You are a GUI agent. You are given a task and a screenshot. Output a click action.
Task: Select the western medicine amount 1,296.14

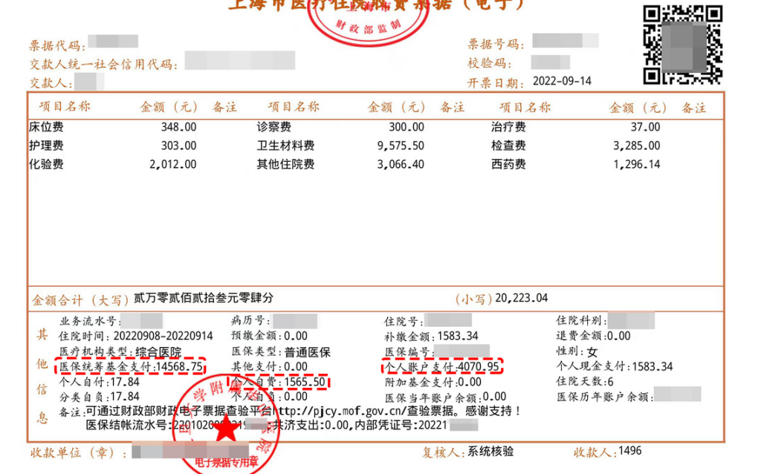637,164
